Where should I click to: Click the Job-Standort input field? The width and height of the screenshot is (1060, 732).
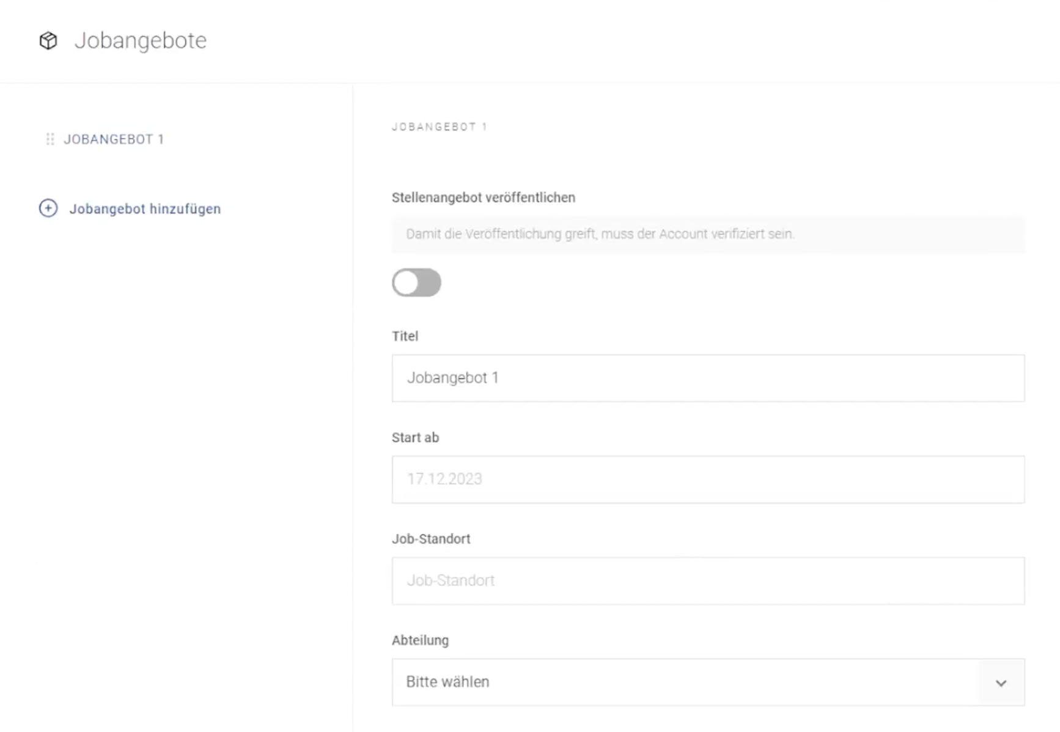tap(708, 580)
